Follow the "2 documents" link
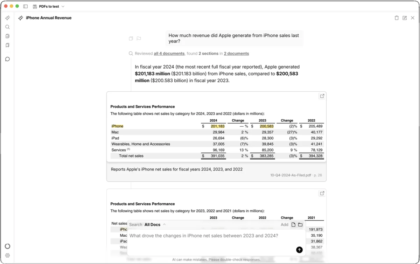 (236, 54)
